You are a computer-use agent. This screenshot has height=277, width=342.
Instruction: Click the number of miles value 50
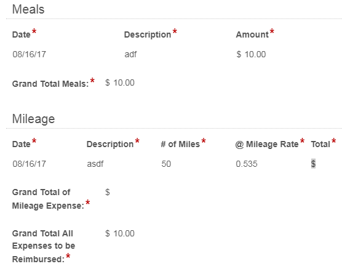166,164
